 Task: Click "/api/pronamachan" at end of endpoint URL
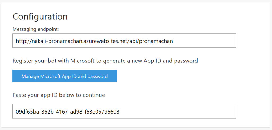tap(150, 41)
